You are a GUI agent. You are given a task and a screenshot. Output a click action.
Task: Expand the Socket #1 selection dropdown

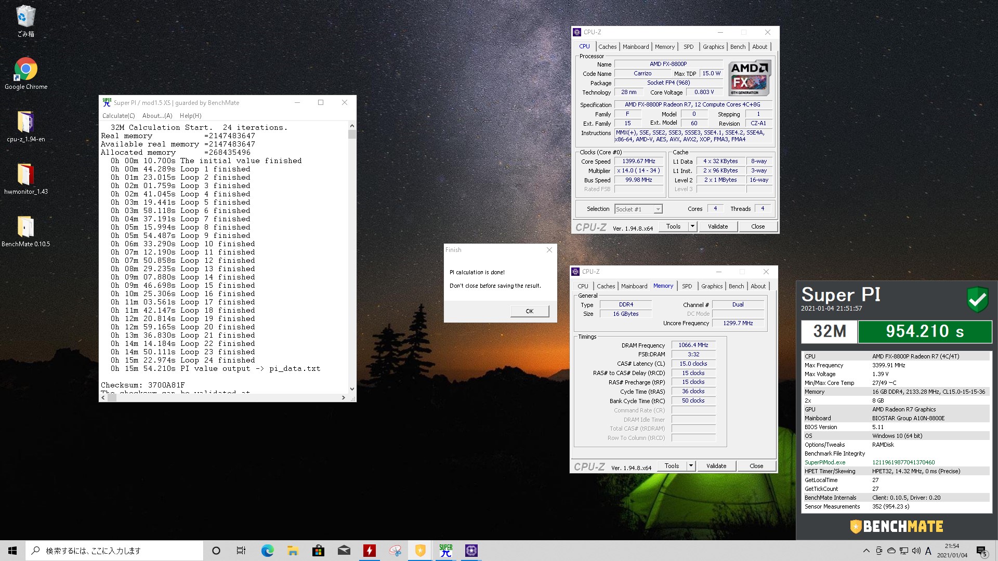click(x=658, y=209)
